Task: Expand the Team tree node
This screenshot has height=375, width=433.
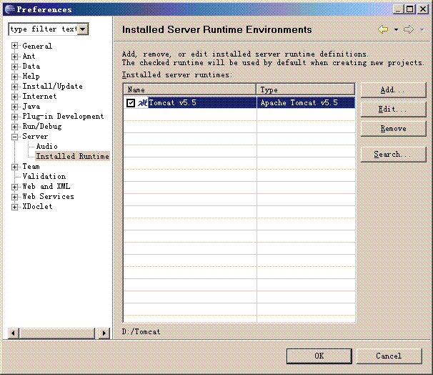Action: [14, 167]
